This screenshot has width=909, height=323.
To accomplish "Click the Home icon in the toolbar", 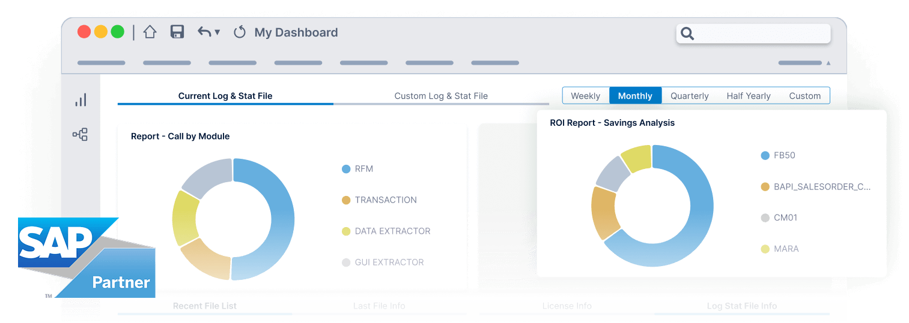I will (x=150, y=32).
